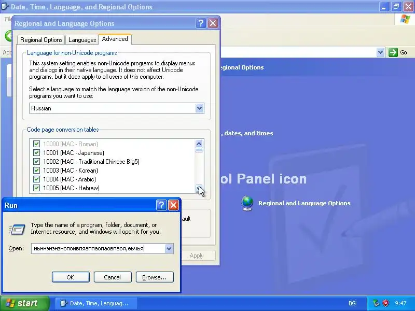This screenshot has height=311, width=415.
Task: Select the 10001 (MAC - Japanese) row text
Action: pyautogui.click(x=74, y=152)
